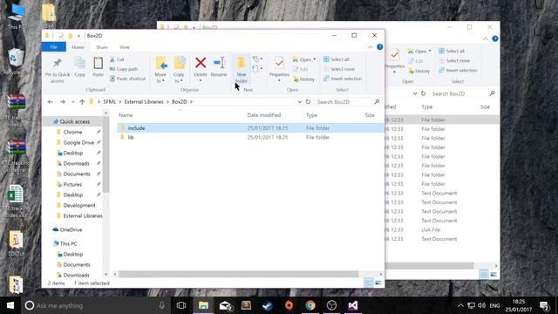Click the Task View taskbar icon
Screen dimensions: 558x314
tap(181, 305)
